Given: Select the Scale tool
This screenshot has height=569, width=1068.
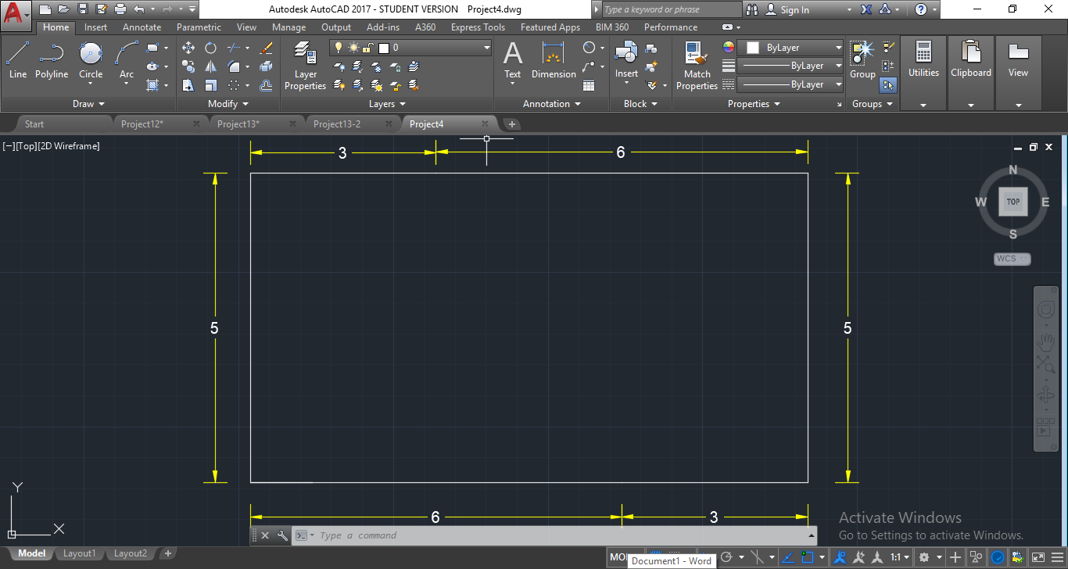Looking at the screenshot, I should click(210, 85).
